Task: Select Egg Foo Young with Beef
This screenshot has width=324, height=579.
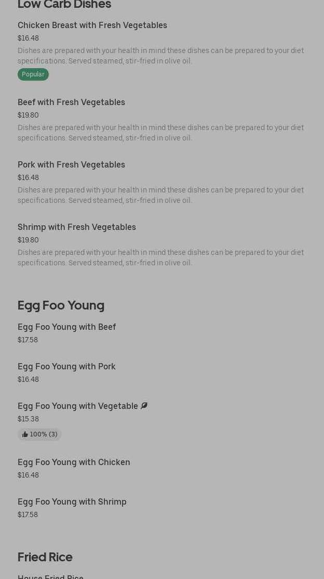Action: [66, 327]
